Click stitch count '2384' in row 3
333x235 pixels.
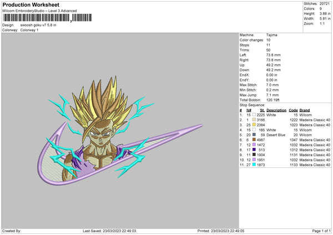[x=261, y=125]
